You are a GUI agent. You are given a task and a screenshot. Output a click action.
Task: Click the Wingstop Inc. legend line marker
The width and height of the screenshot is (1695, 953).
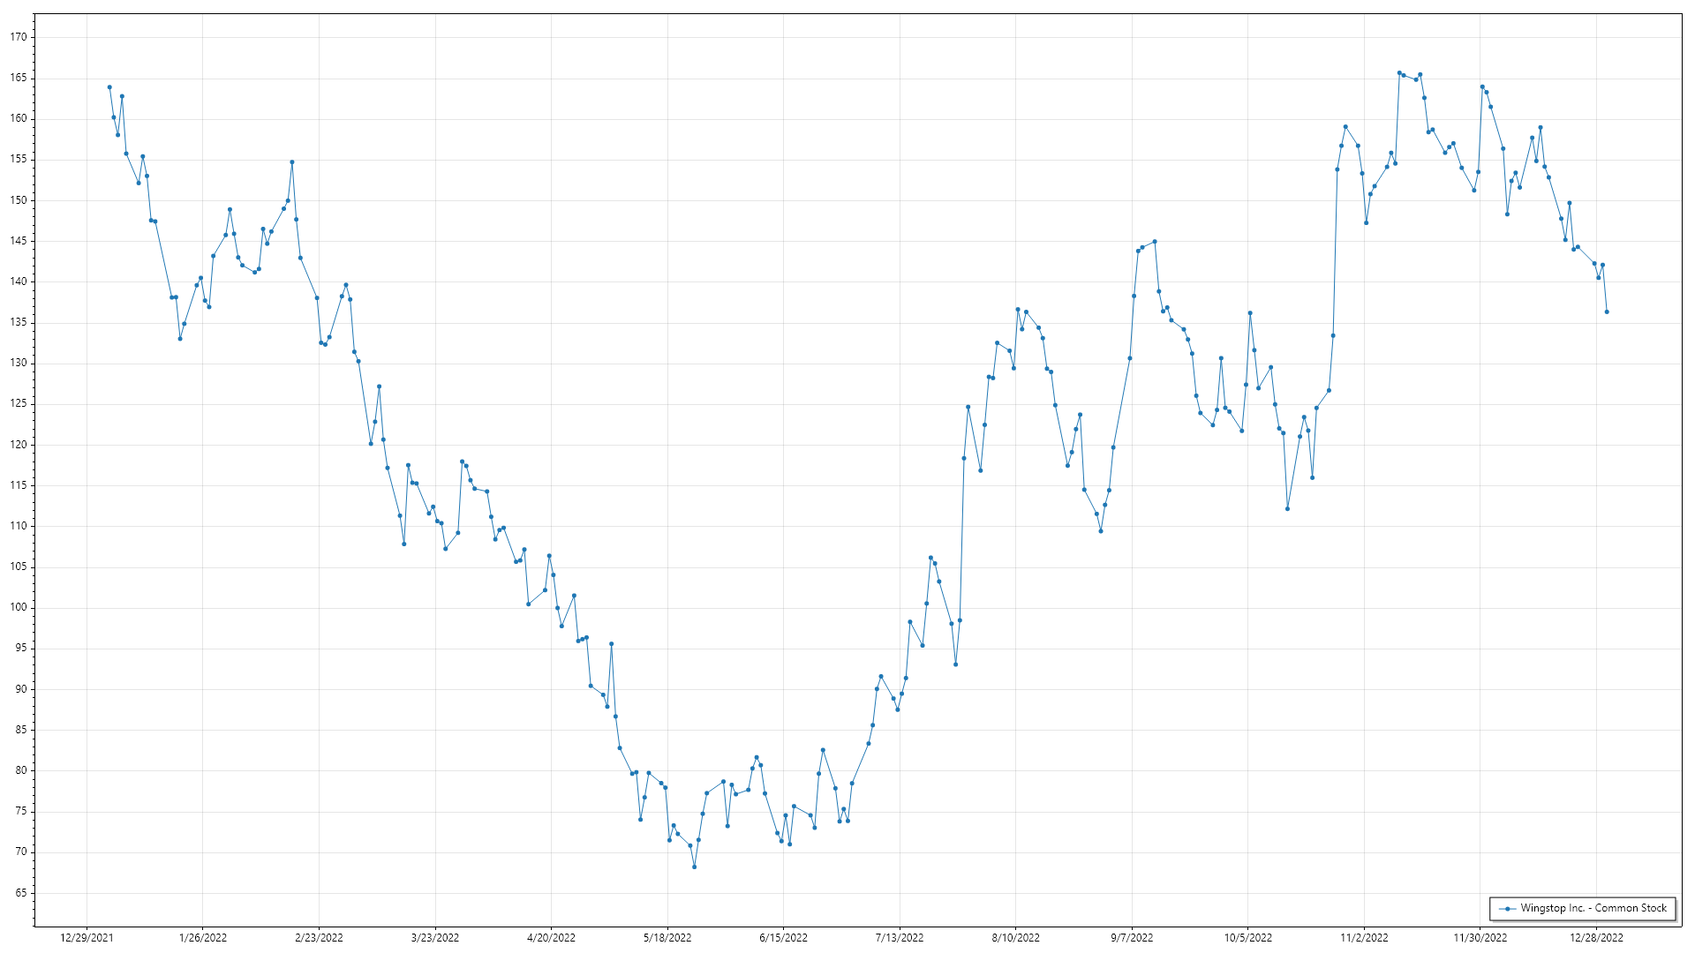(1508, 908)
